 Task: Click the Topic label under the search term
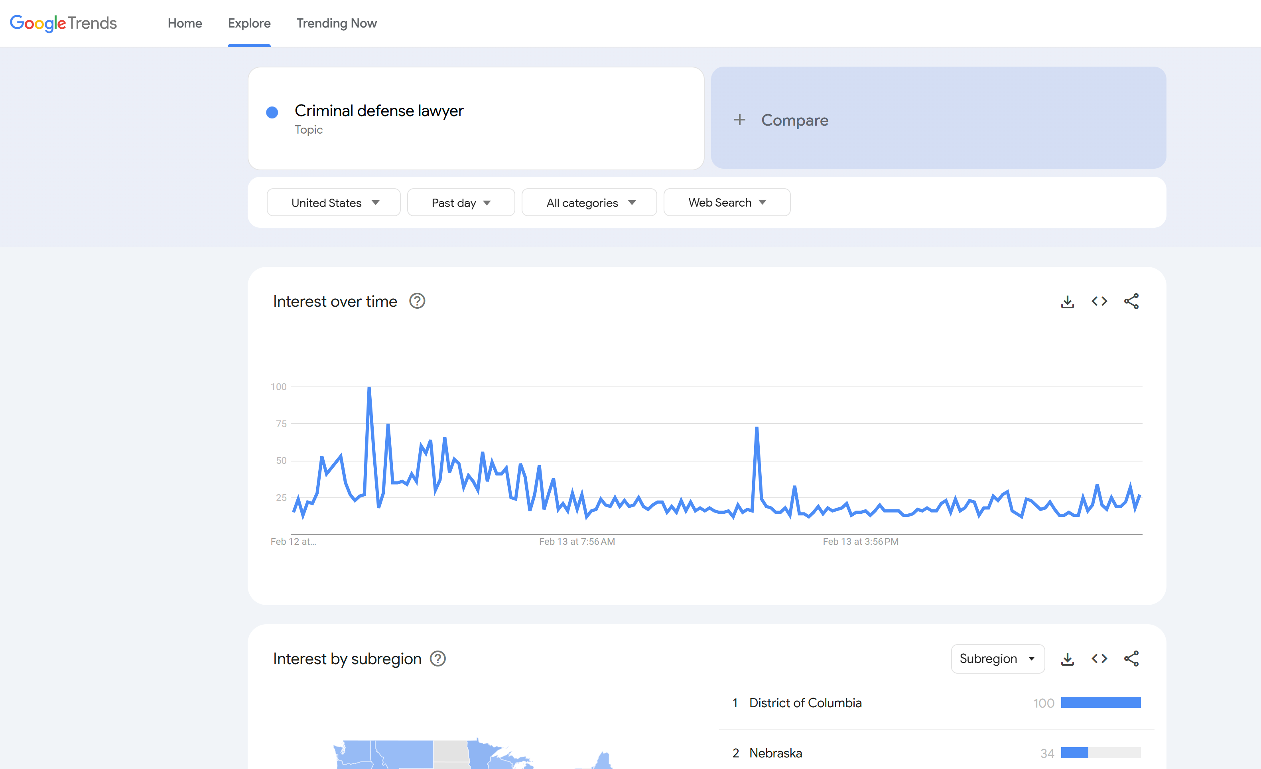tap(309, 130)
